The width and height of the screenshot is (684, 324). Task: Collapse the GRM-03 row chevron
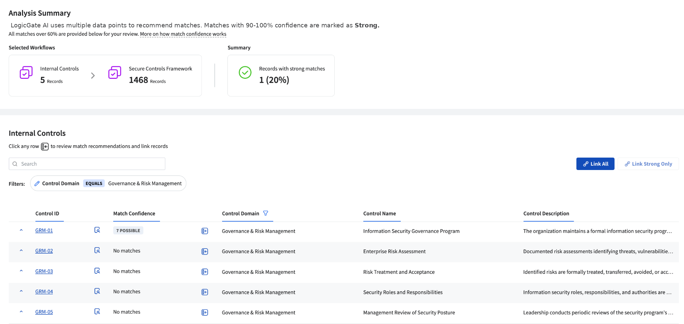tap(21, 271)
